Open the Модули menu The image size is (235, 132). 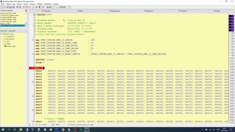point(32,4)
